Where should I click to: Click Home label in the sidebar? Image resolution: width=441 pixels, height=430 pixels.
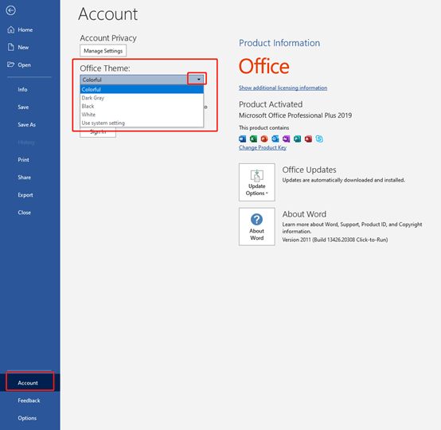point(25,29)
